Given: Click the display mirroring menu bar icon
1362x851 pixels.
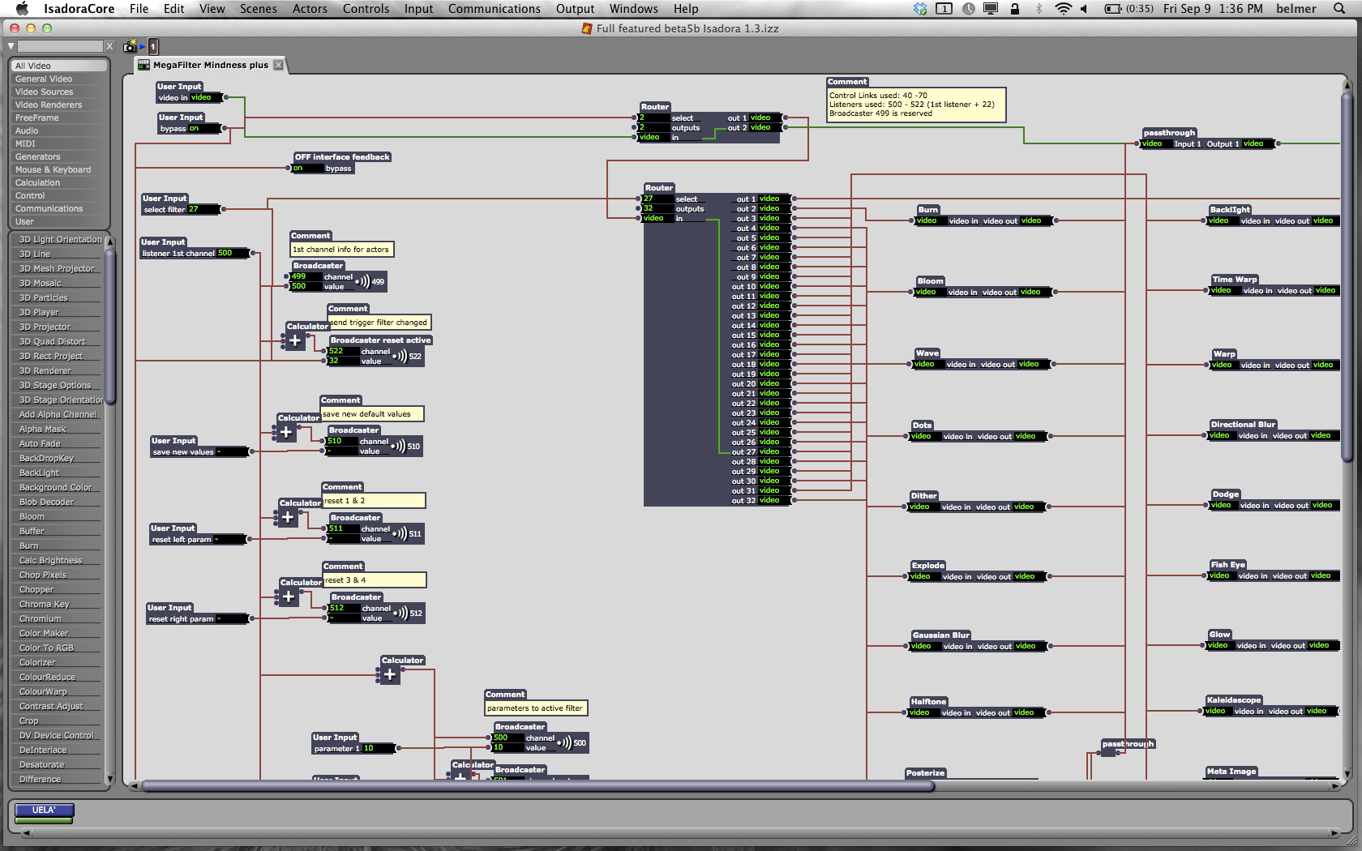Looking at the screenshot, I should [991, 9].
